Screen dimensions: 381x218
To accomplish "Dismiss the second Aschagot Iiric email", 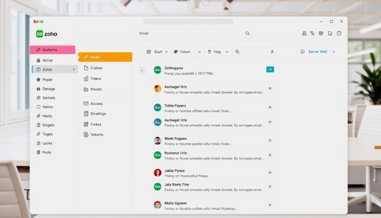I will coord(270,122).
